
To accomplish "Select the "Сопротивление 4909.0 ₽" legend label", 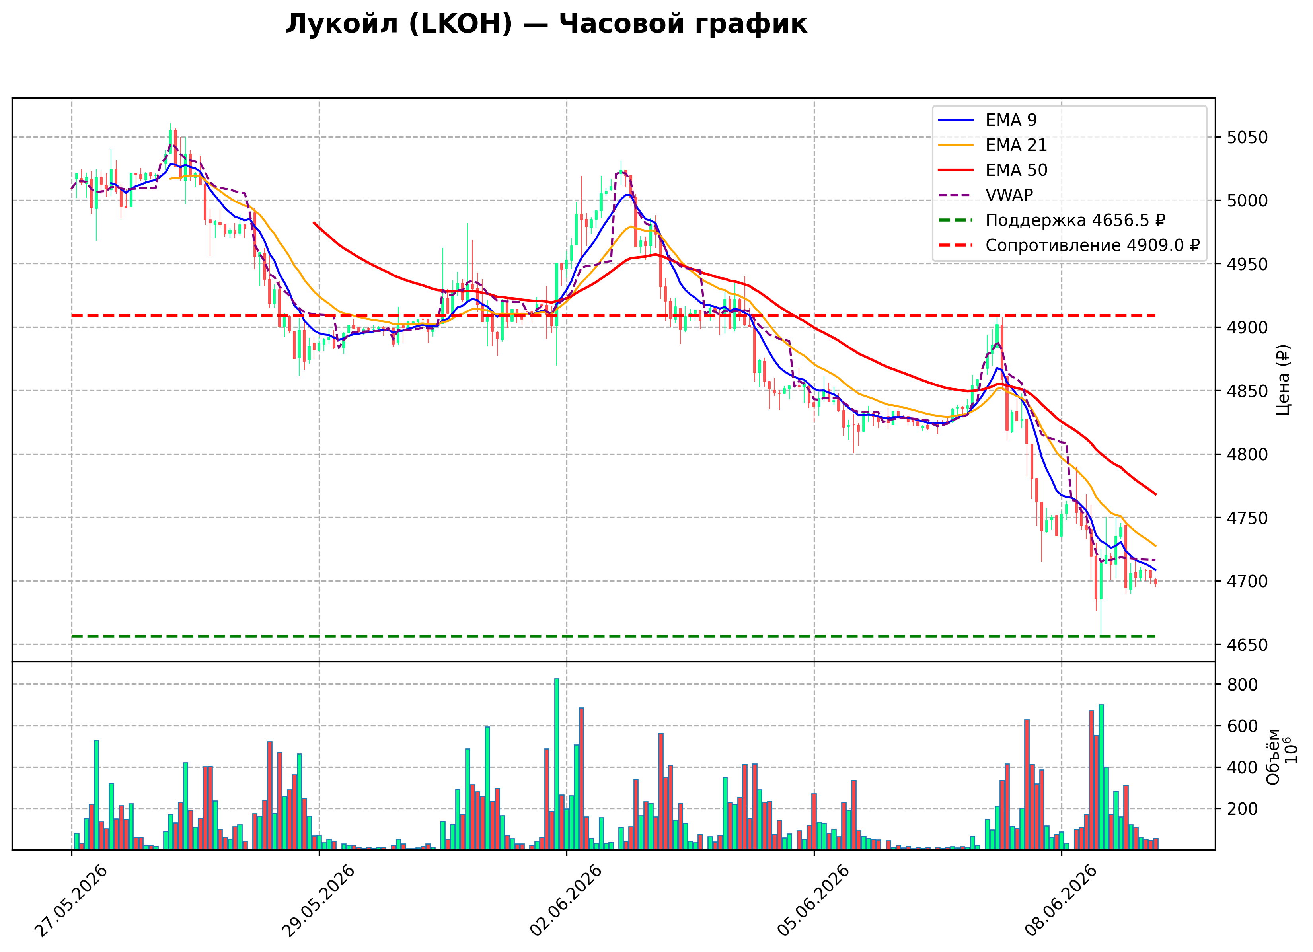I will (1093, 245).
